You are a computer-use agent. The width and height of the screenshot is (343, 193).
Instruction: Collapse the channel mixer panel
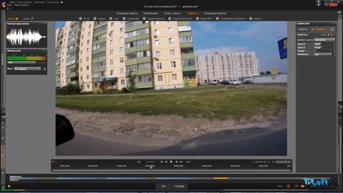(44, 51)
